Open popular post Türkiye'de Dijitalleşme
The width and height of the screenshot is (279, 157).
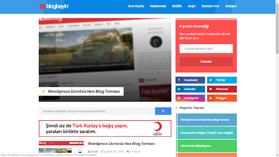pyautogui.click(x=207, y=146)
